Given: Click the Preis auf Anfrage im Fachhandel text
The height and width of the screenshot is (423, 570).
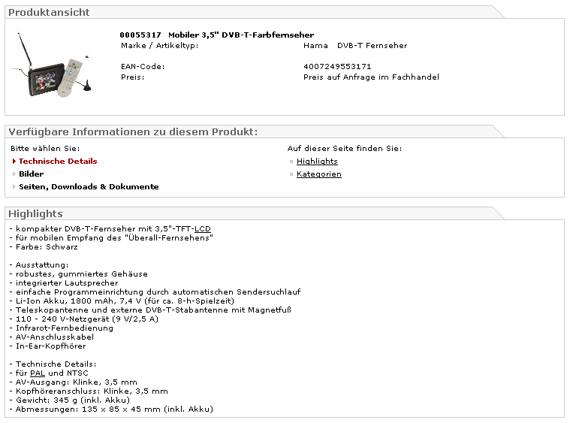Looking at the screenshot, I should coord(371,77).
